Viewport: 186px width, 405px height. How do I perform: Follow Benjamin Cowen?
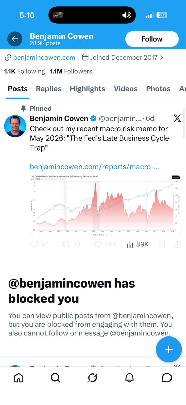tap(152, 39)
